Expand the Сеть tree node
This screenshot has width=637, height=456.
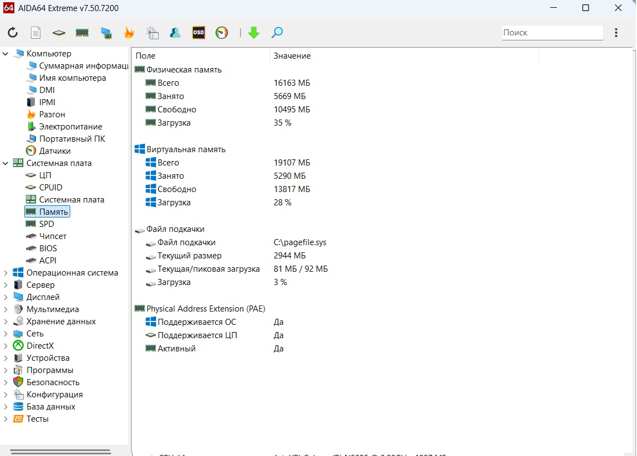pyautogui.click(x=6, y=334)
